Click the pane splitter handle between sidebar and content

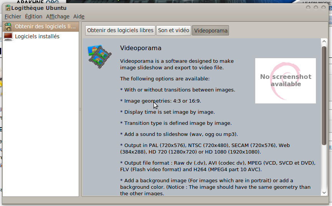(80, 109)
